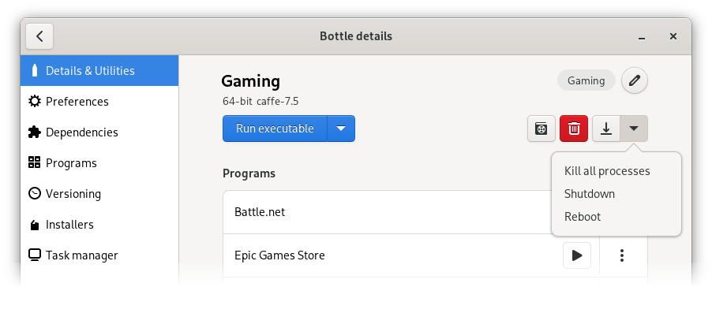Click the pencil edit icon beside Gaming tag
This screenshot has width=712, height=328.
[x=635, y=80]
